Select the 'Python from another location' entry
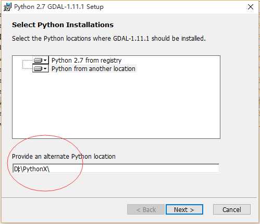Screen dimensions: 260x224 (93, 69)
